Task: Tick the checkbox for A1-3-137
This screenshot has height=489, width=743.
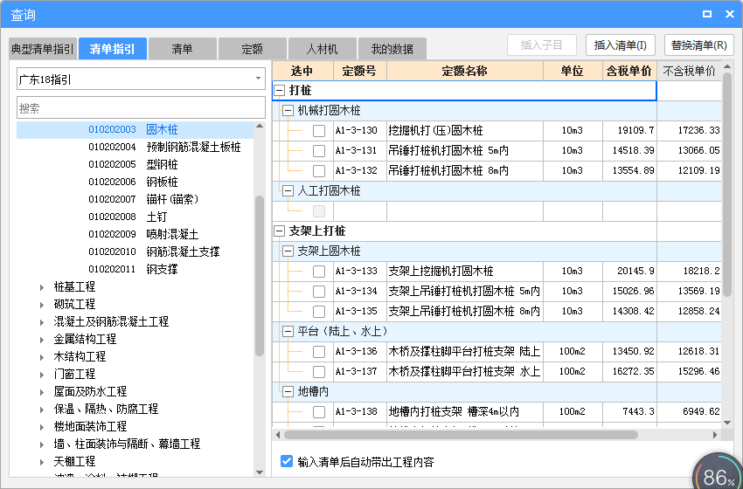Action: 319,371
